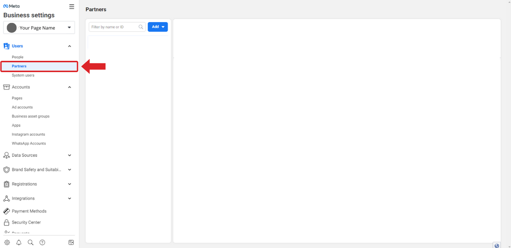Click the Security Center lock icon
The image size is (511, 248).
[x=6, y=223]
